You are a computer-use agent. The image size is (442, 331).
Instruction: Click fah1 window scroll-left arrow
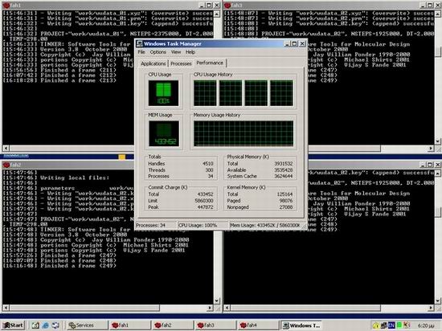coord(6,148)
